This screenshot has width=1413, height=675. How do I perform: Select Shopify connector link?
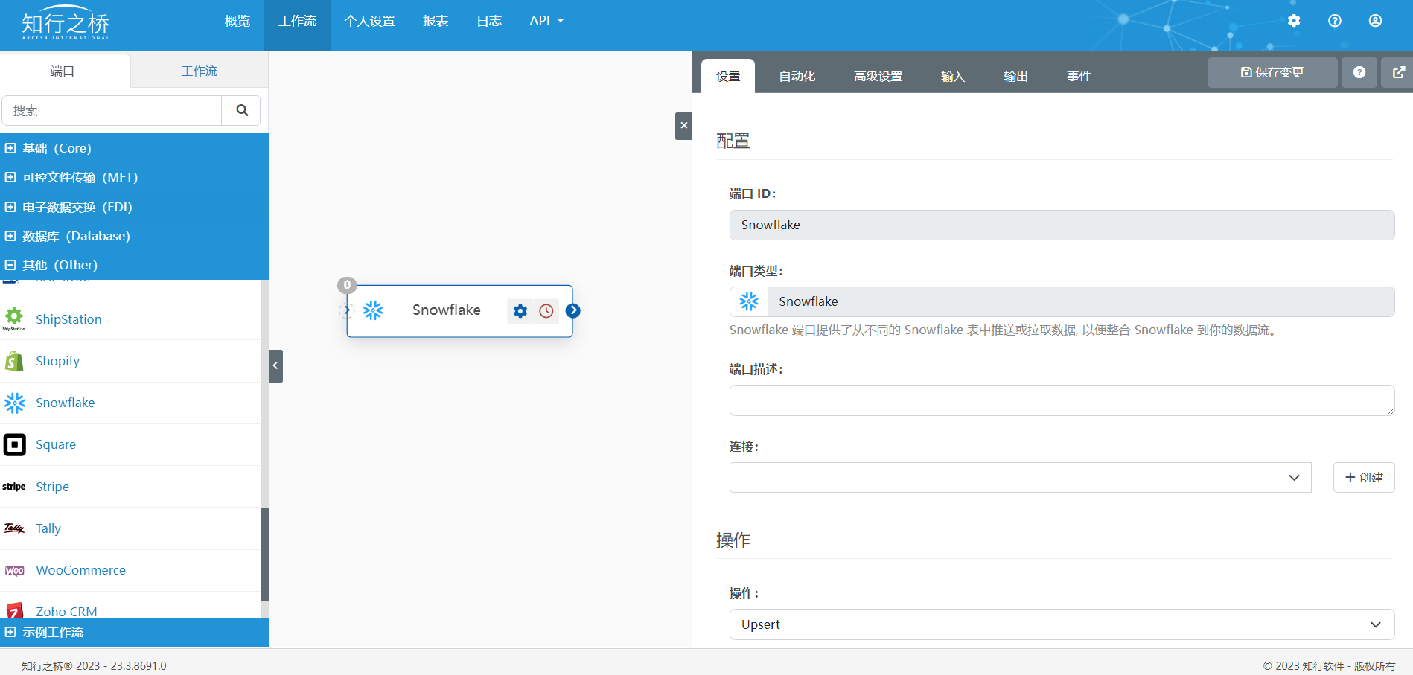[x=57, y=361]
